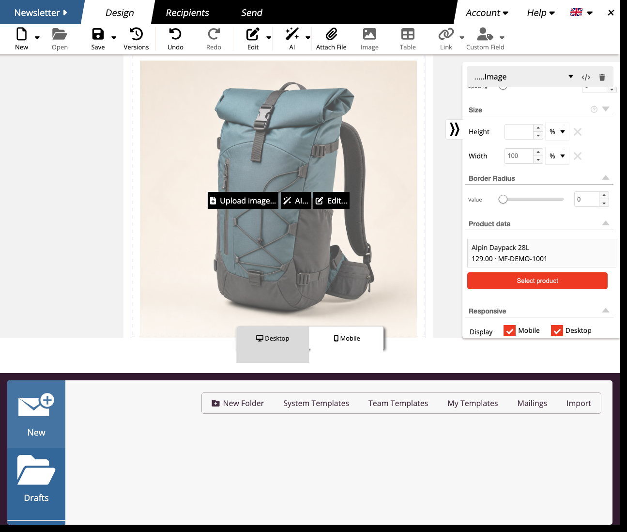Image resolution: width=627 pixels, height=532 pixels.
Task: Open the Account menu
Action: coord(487,13)
